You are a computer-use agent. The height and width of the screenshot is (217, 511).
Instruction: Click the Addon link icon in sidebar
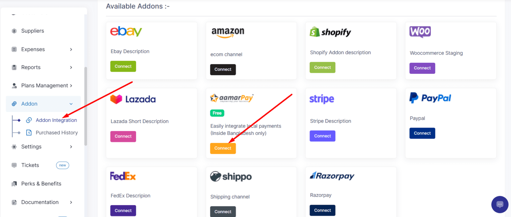14,104
